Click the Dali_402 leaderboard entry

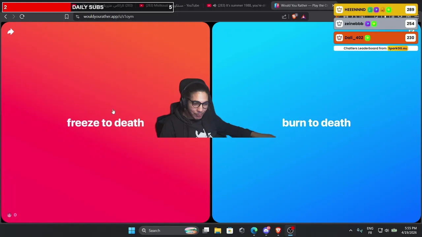pyautogui.click(x=376, y=38)
